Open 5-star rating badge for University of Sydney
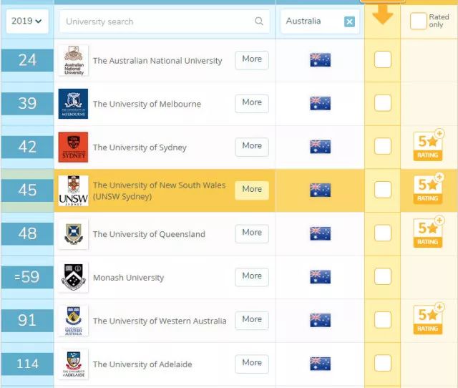The width and height of the screenshot is (458, 388). pos(428,145)
